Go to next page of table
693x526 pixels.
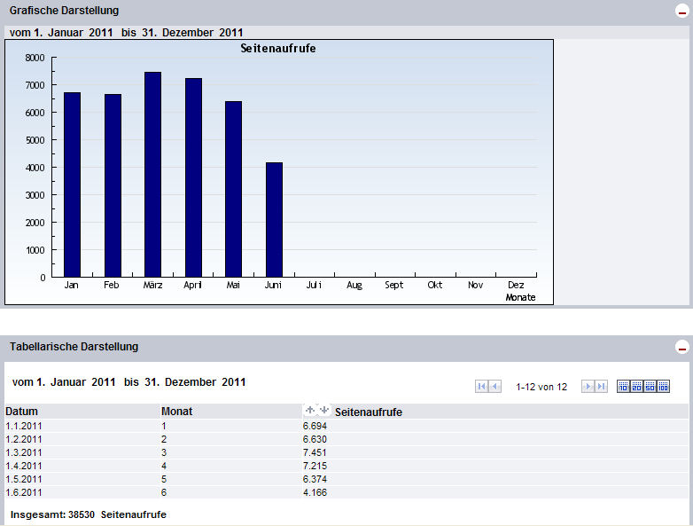point(588,387)
